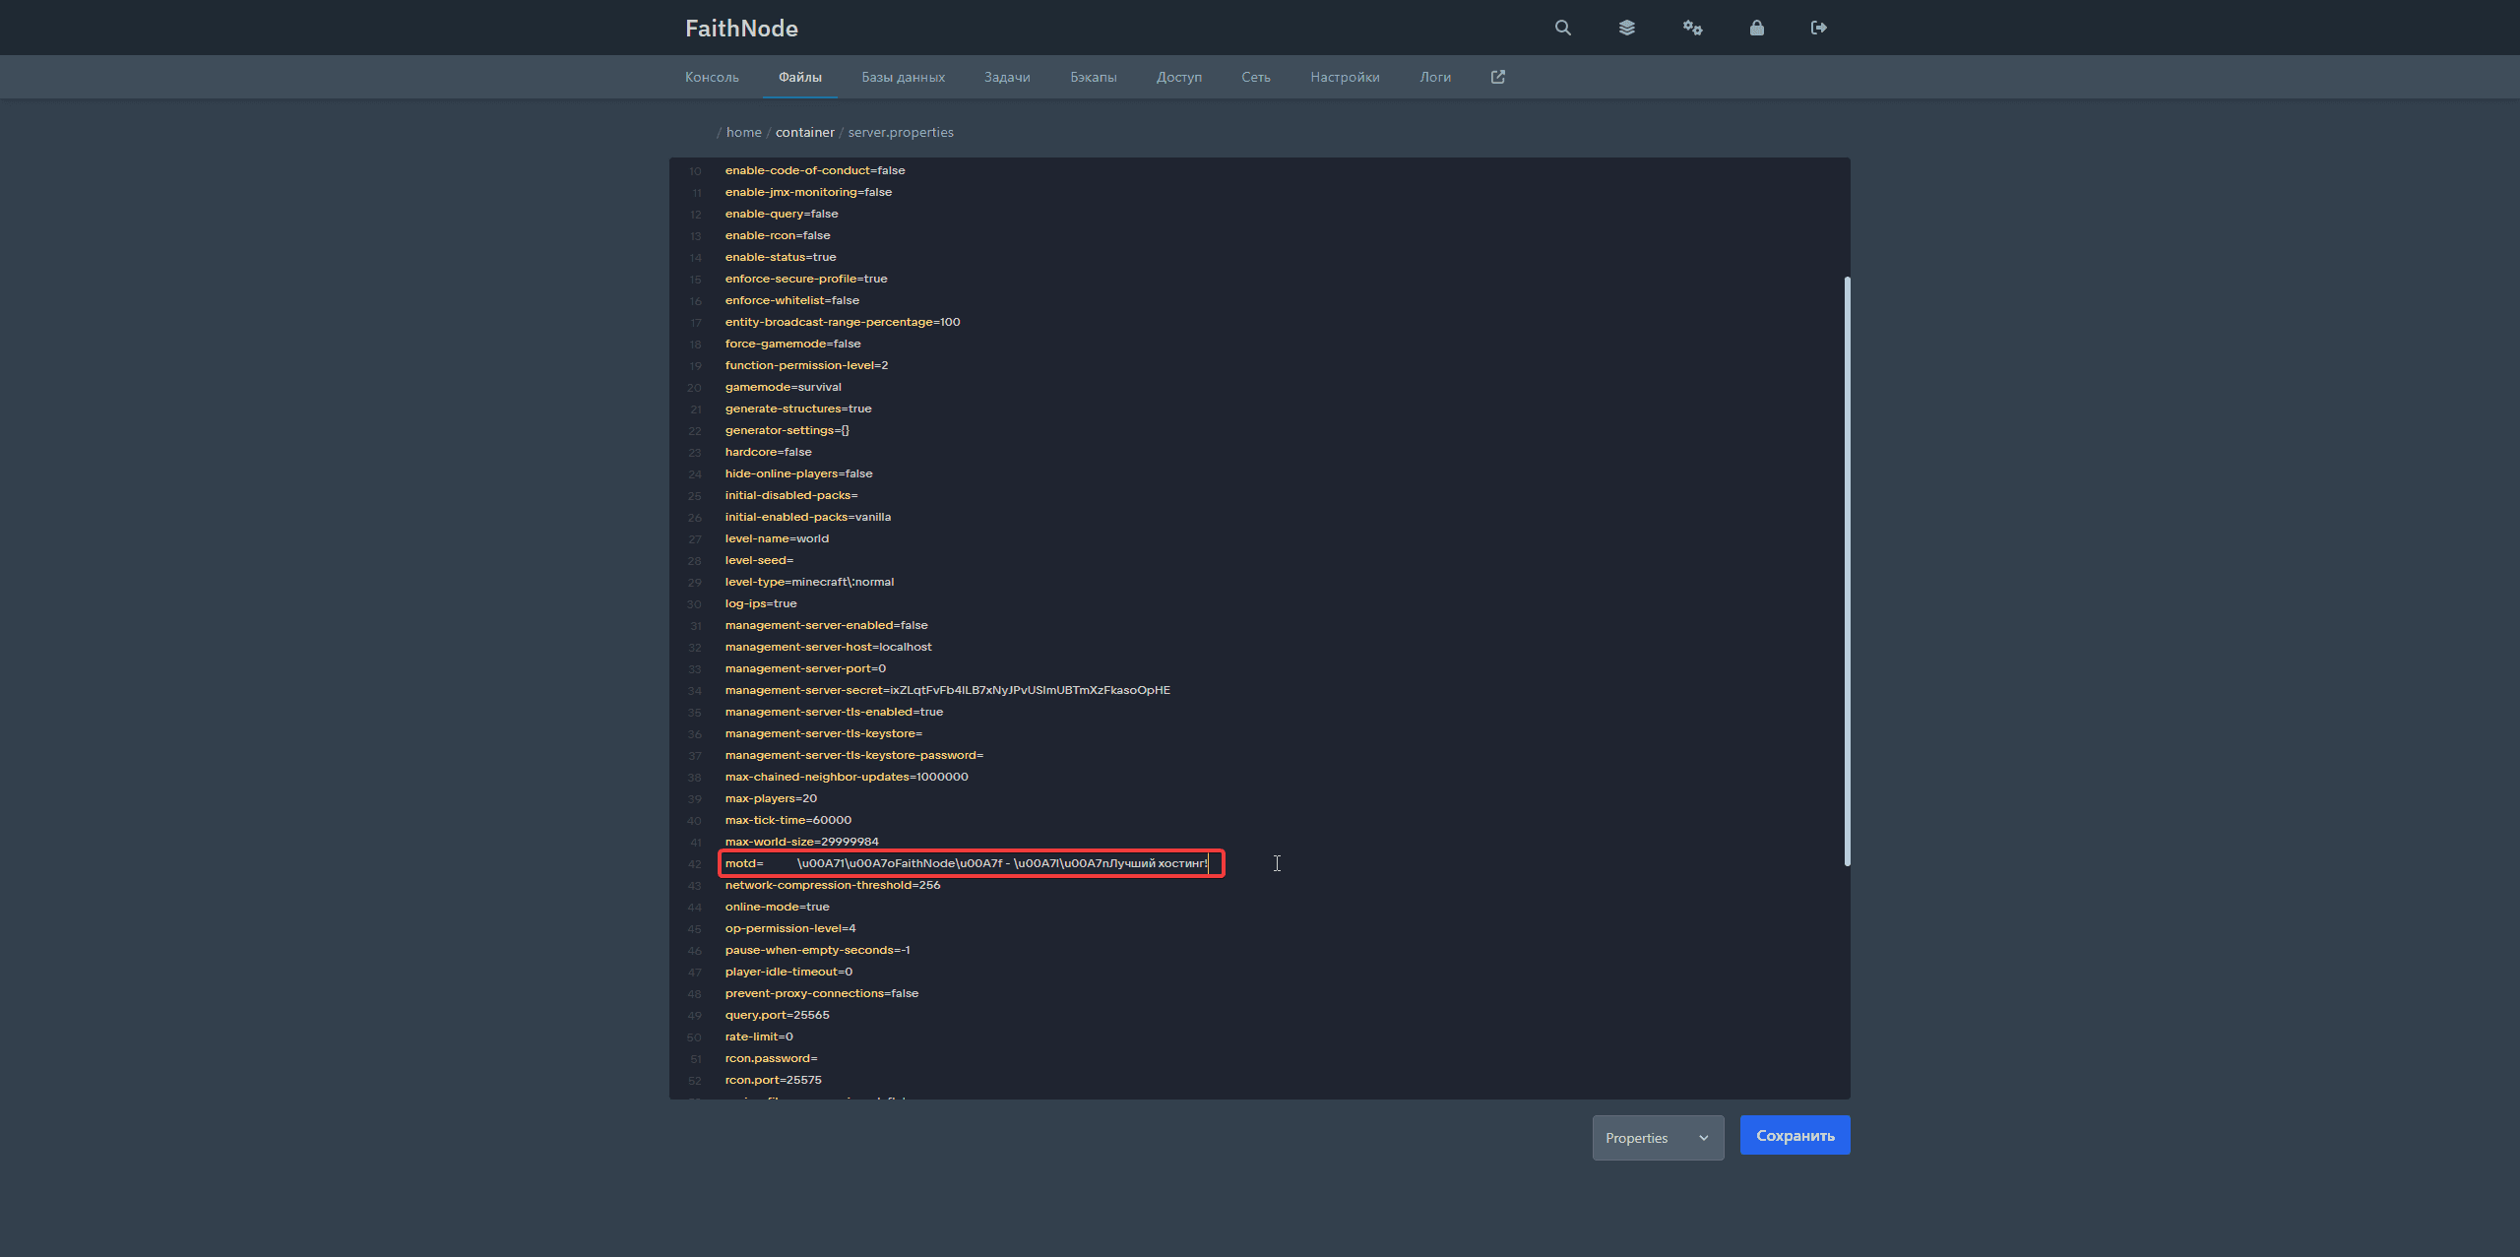This screenshot has height=1257, width=2520.
Task: Open the Настройки tab
Action: point(1345,77)
